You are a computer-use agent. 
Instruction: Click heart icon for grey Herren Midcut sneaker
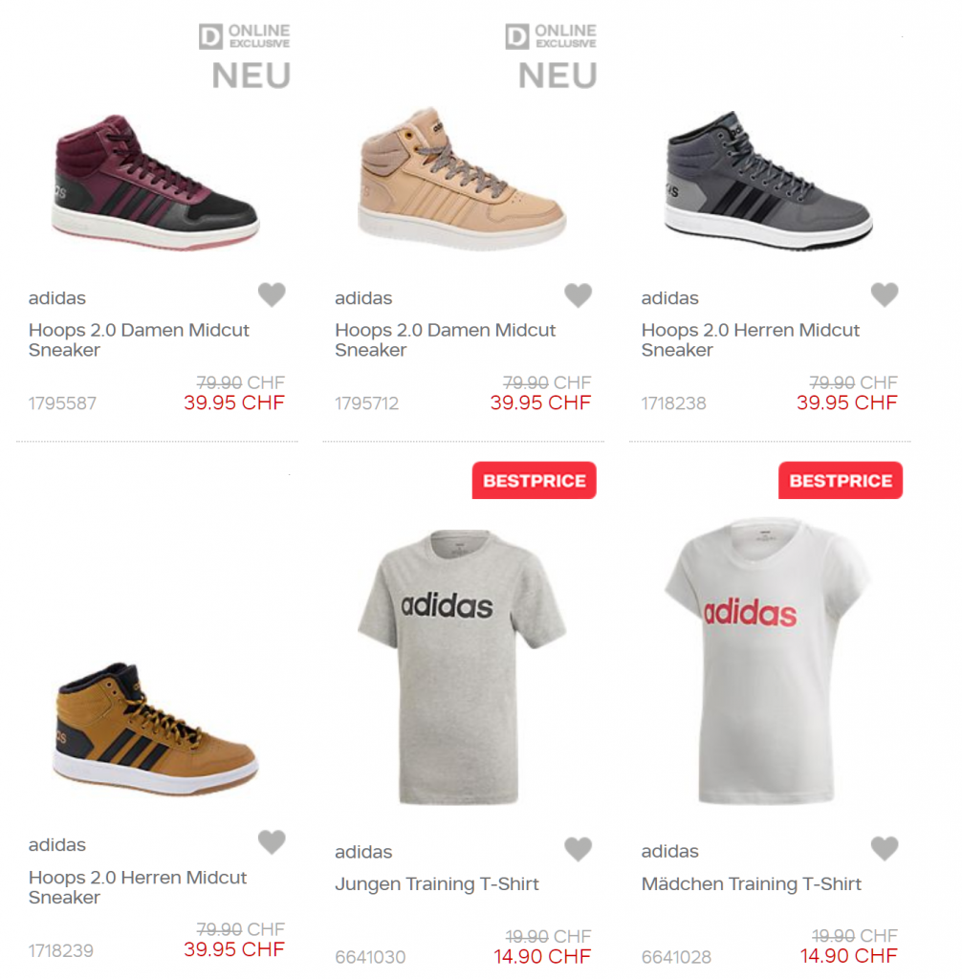coord(885,295)
